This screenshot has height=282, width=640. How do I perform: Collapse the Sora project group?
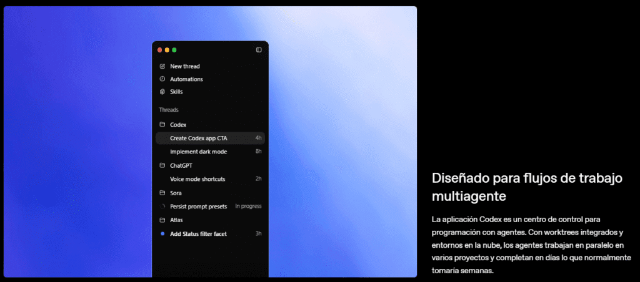click(x=176, y=193)
